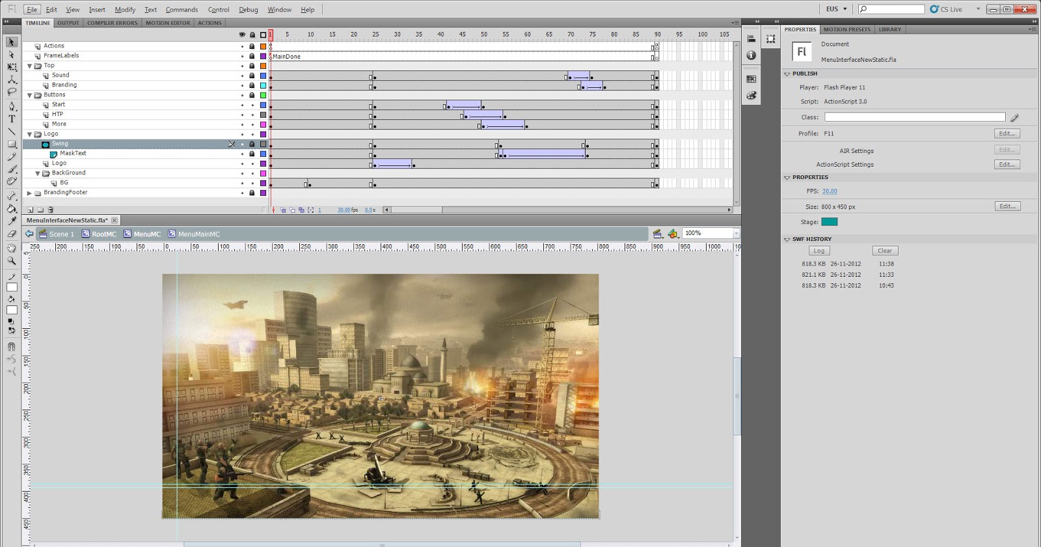Select the Lasso tool

point(12,92)
